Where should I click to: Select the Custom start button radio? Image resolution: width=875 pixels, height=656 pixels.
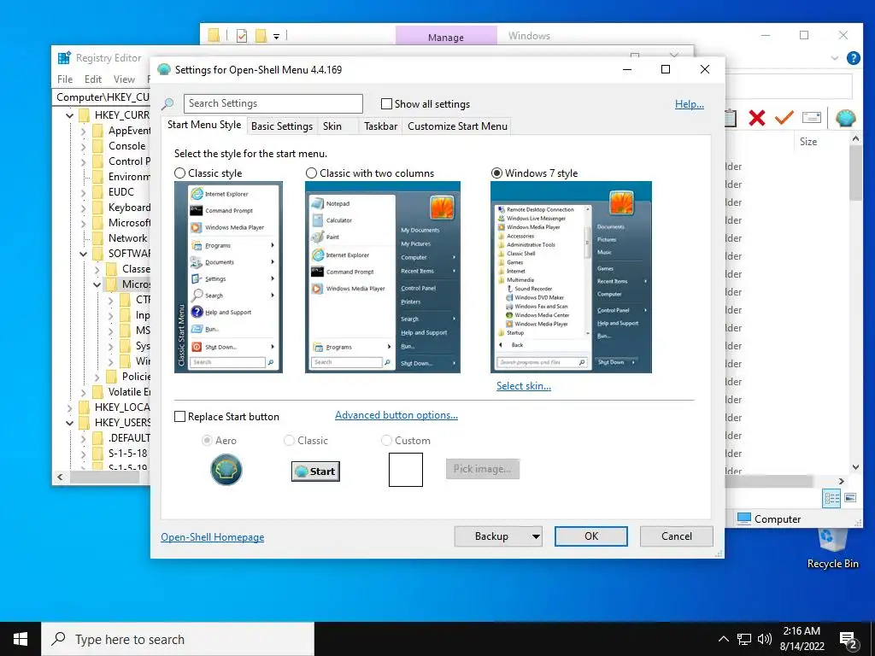pos(386,441)
